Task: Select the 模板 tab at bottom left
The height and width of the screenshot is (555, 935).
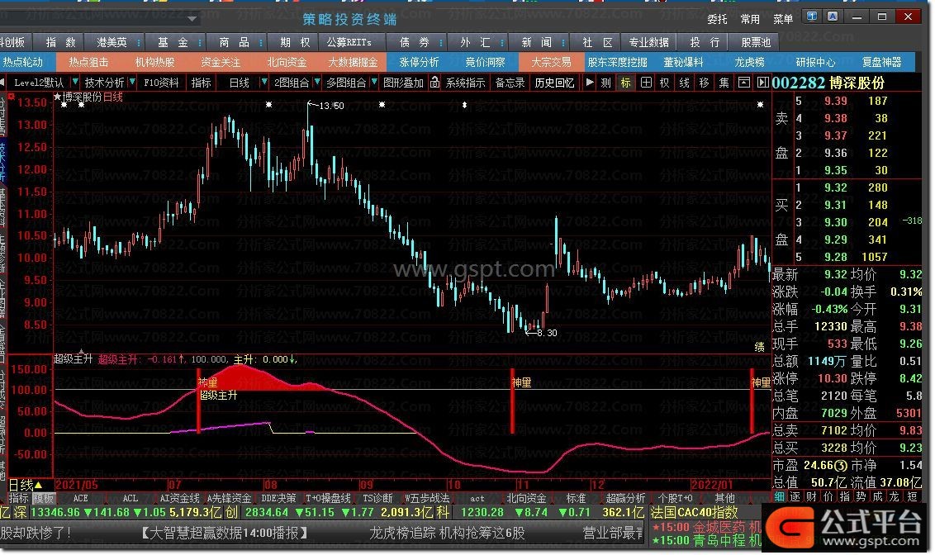Action: [44, 498]
